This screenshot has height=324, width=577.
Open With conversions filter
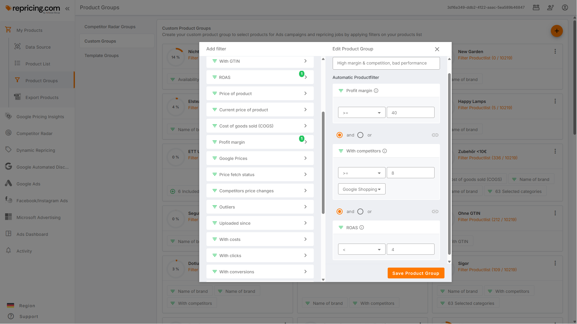260,272
